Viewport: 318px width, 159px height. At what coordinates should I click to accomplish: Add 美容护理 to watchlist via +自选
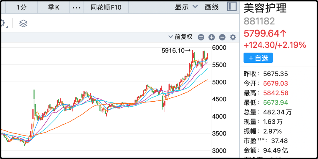tap(258, 58)
